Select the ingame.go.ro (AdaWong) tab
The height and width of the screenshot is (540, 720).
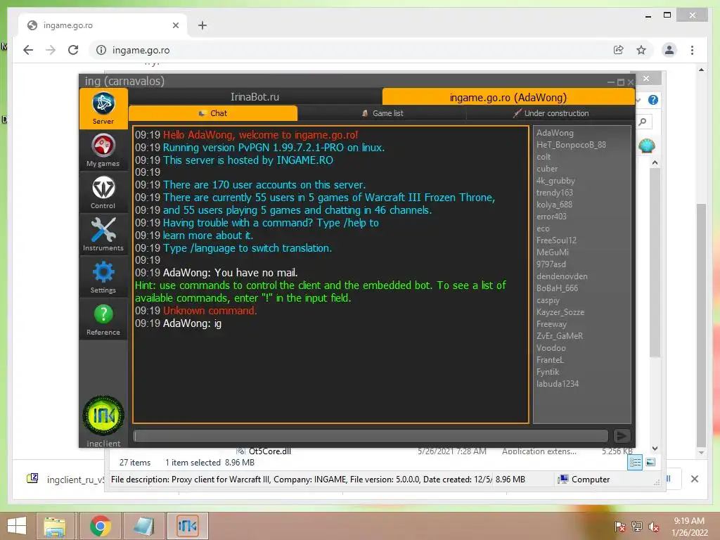508,97
